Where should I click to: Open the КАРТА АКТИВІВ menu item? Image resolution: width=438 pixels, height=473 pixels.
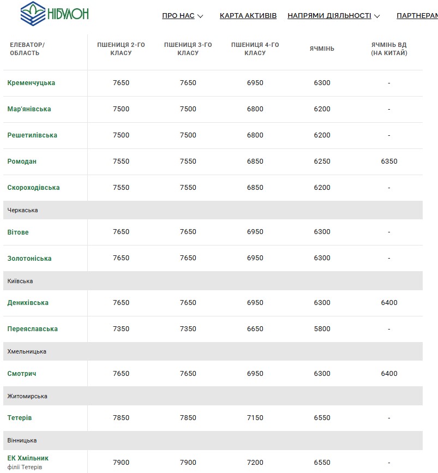[248, 16]
